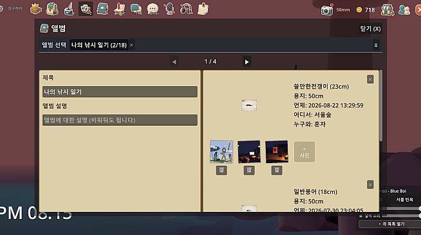Click the speech bubble Enter chat icon
The width and height of the screenshot is (421, 235).
153,10
